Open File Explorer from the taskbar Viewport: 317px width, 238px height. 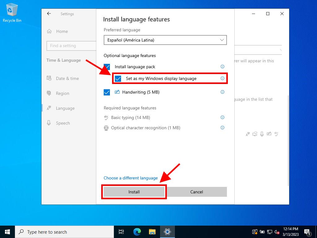pyautogui.click(x=152, y=232)
